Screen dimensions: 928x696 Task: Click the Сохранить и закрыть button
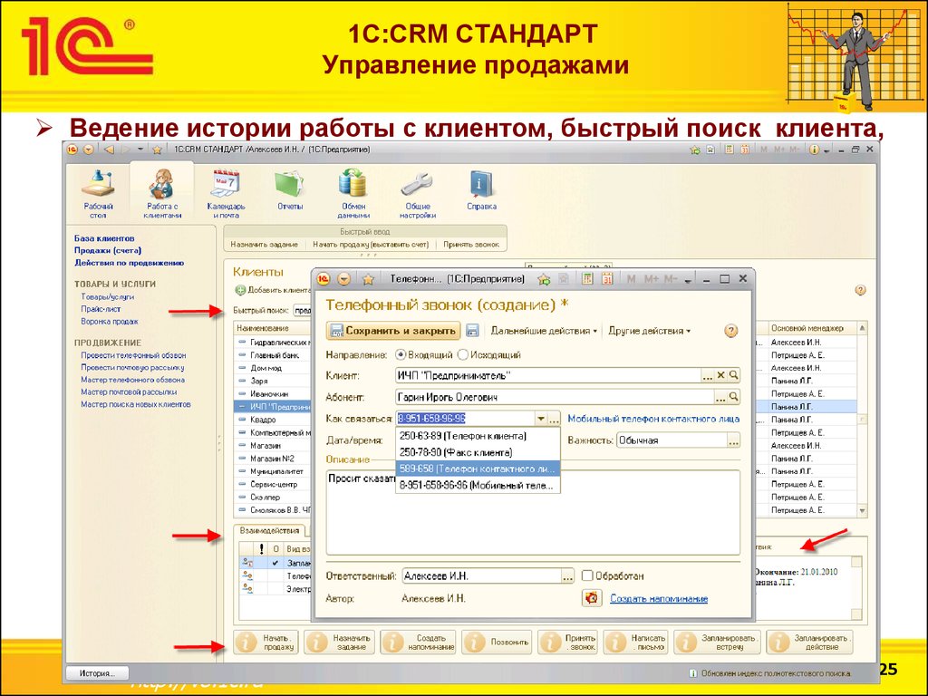(393, 331)
